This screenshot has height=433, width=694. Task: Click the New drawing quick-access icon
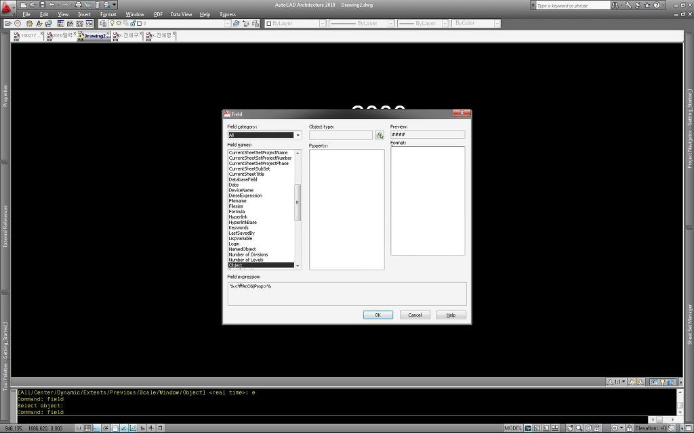(x=24, y=5)
